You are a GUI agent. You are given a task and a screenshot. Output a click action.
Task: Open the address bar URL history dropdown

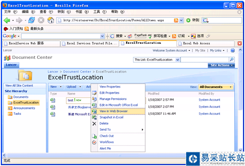[181, 21]
